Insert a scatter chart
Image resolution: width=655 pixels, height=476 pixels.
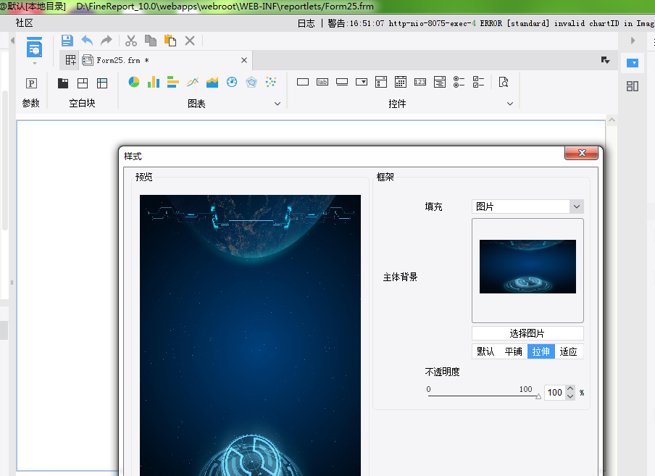point(271,82)
